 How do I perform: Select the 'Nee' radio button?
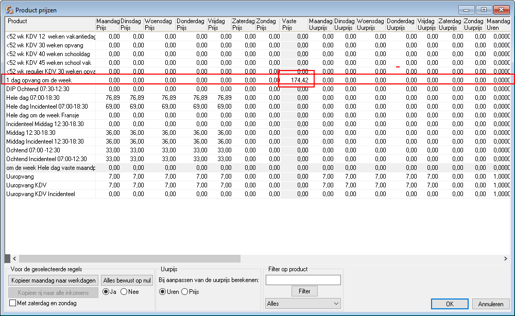pos(124,292)
